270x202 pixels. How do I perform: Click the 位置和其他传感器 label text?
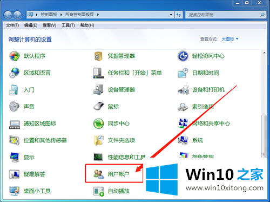click(45, 140)
